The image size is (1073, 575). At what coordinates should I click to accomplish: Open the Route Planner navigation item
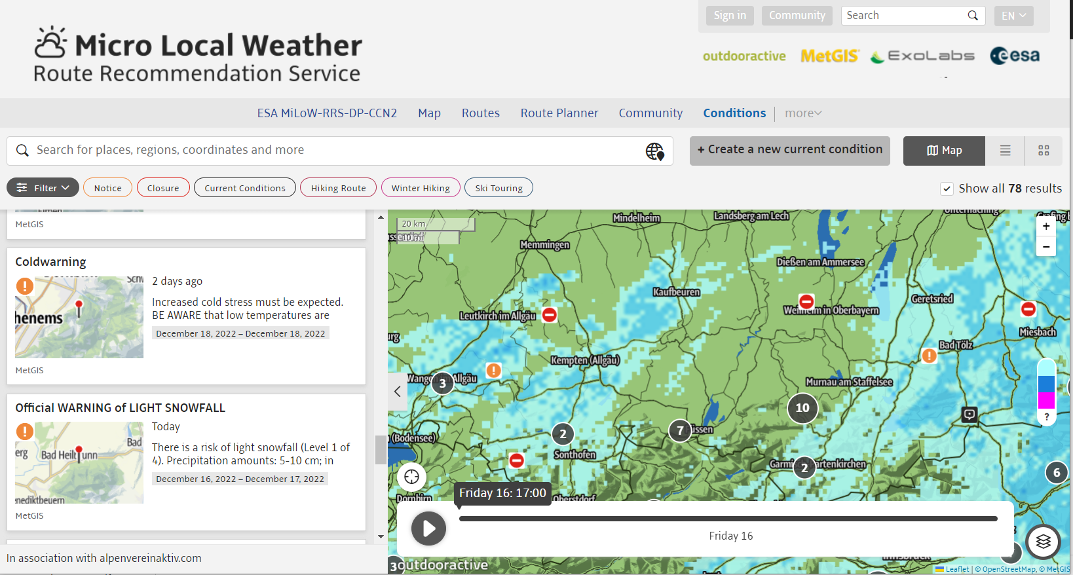559,113
